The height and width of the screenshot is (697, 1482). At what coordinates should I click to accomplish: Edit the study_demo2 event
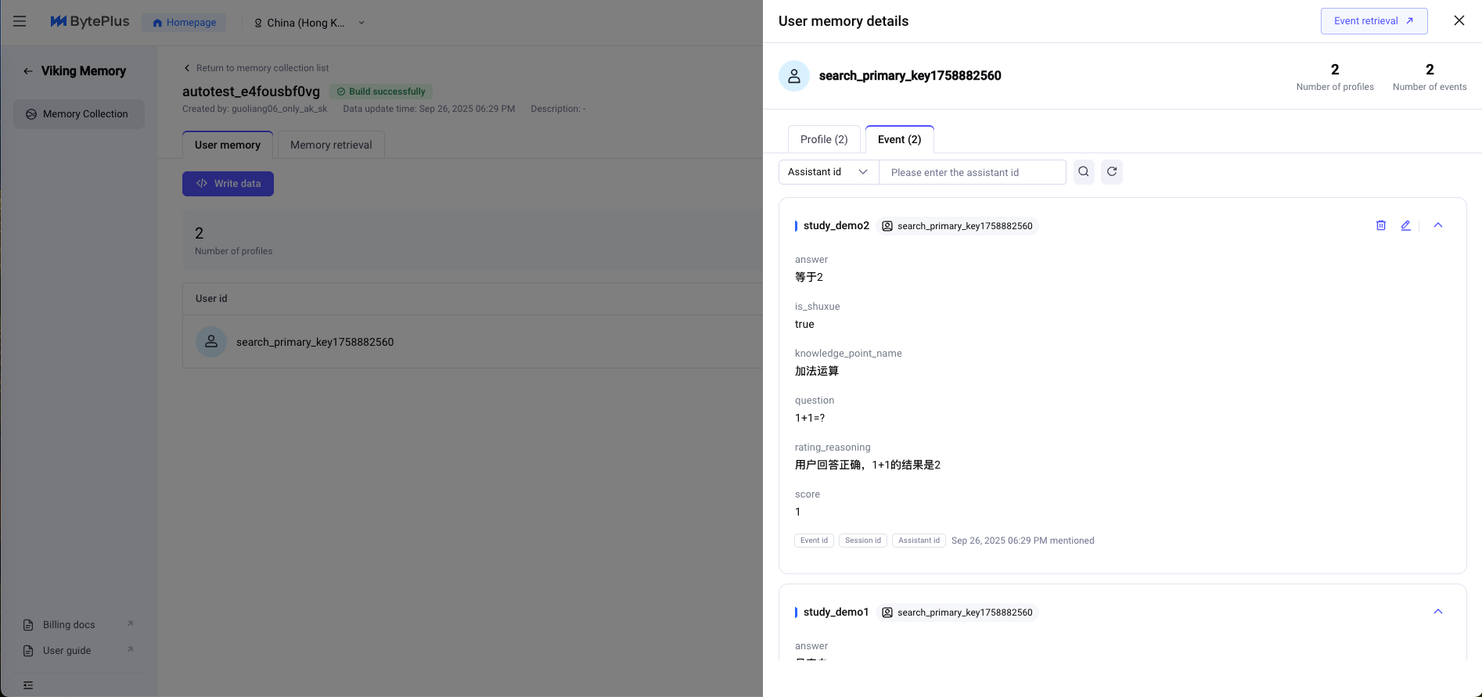click(1406, 225)
